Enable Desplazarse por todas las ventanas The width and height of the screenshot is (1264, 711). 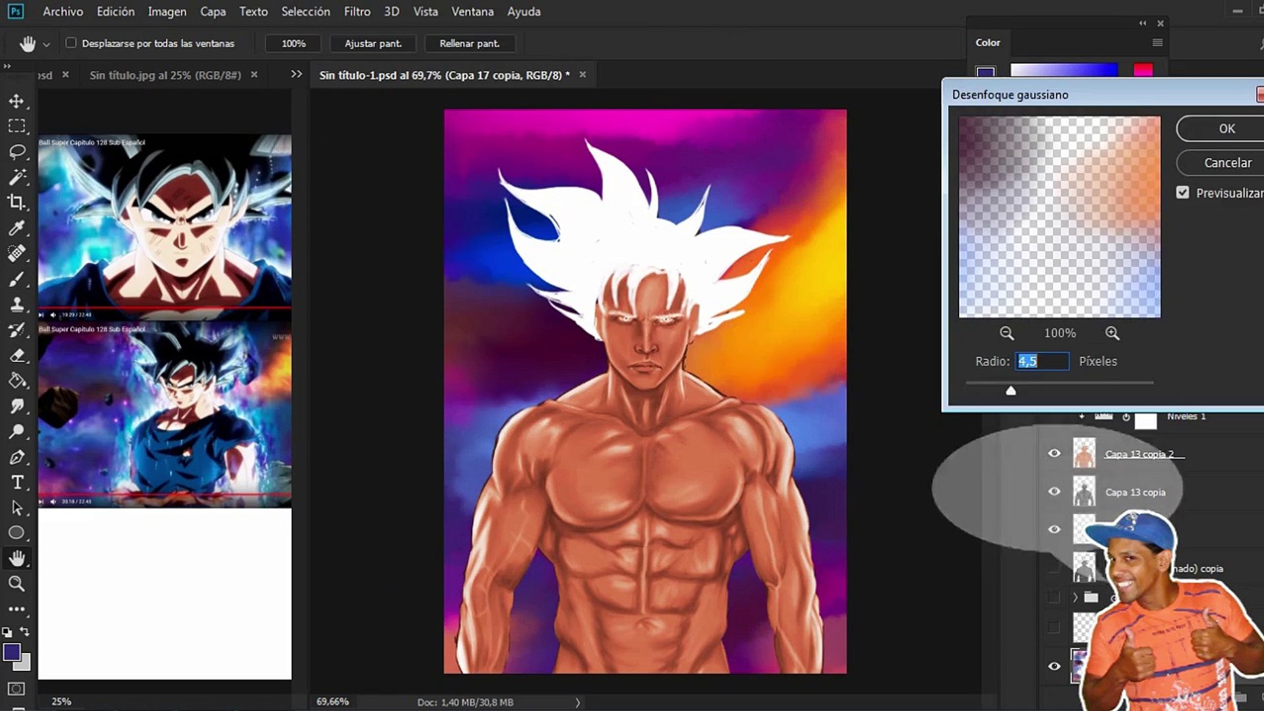(71, 43)
